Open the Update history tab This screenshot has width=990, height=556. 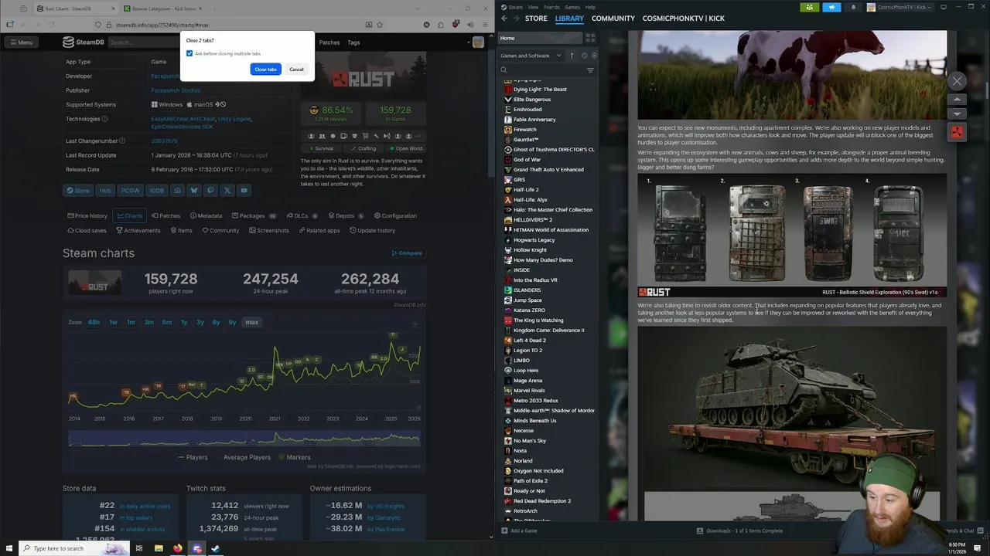click(372, 230)
